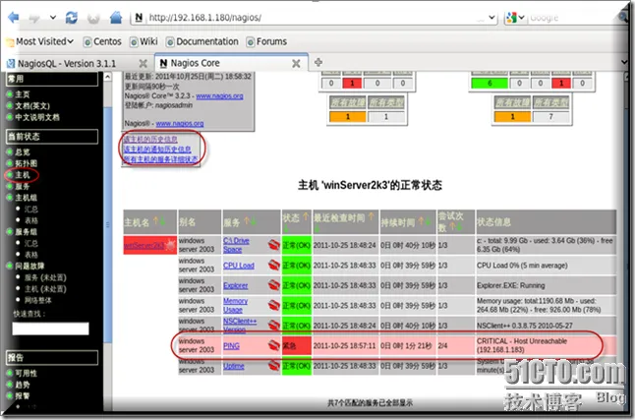Open 服务 (未处置) in the sidebar
The width and height of the screenshot is (635, 420).
pos(45,277)
